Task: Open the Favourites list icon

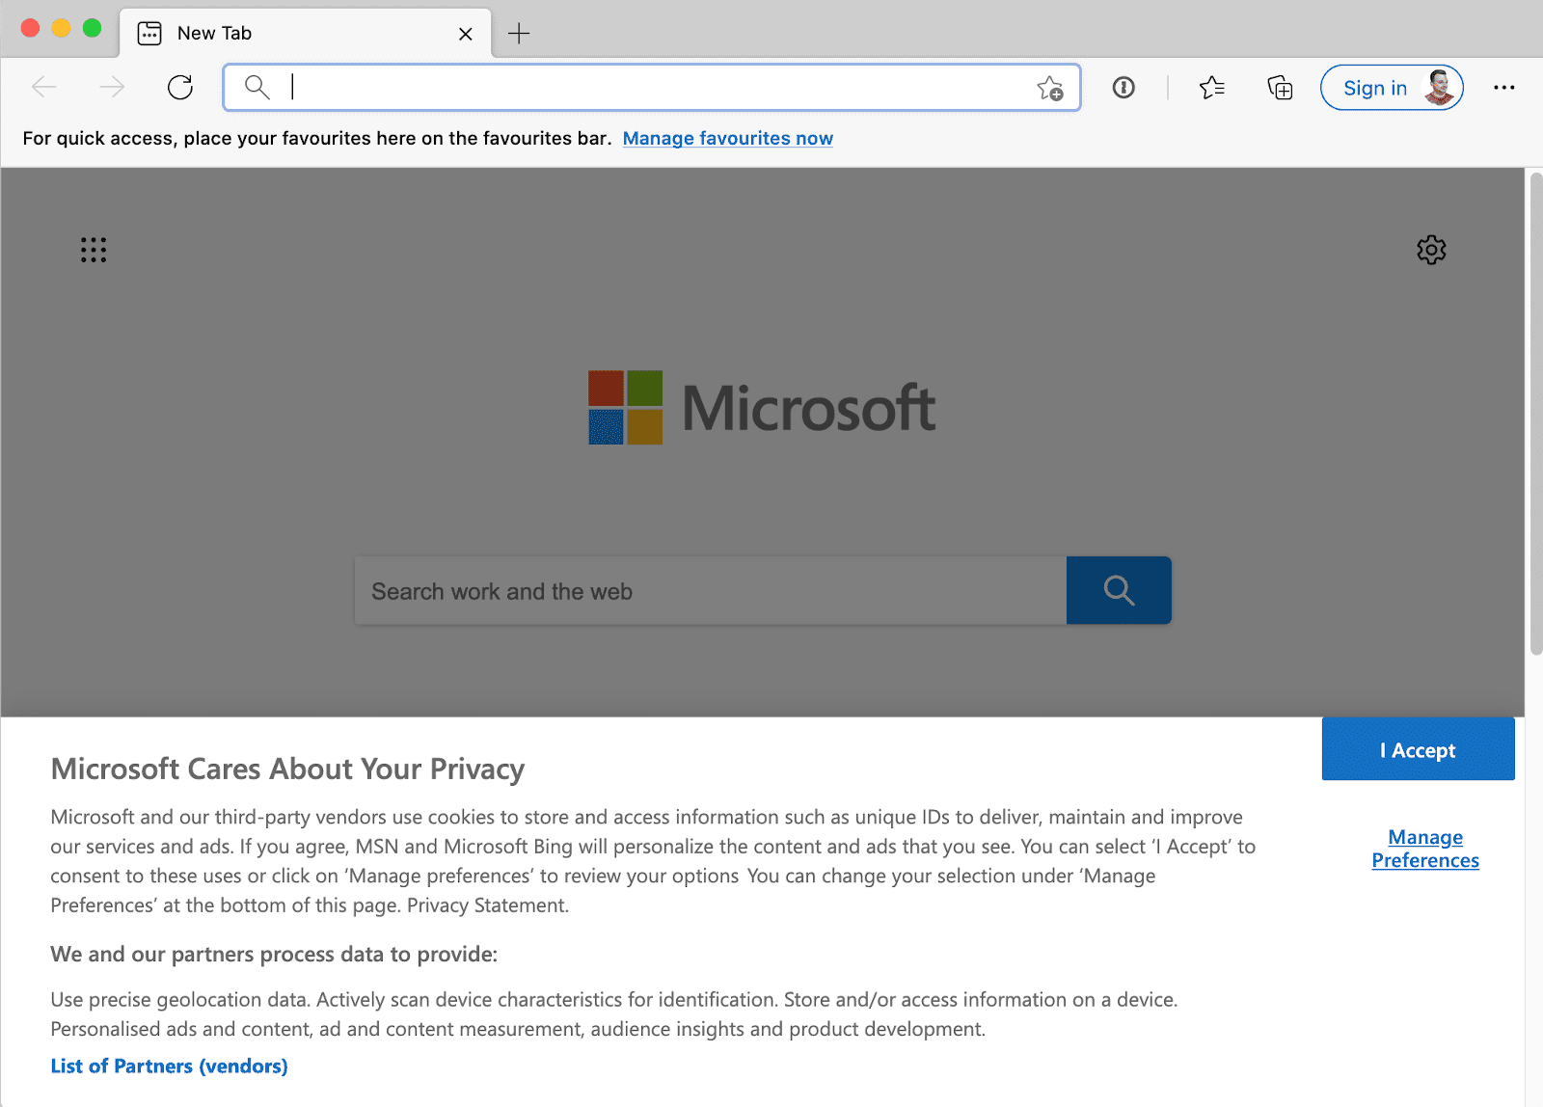Action: click(1212, 88)
